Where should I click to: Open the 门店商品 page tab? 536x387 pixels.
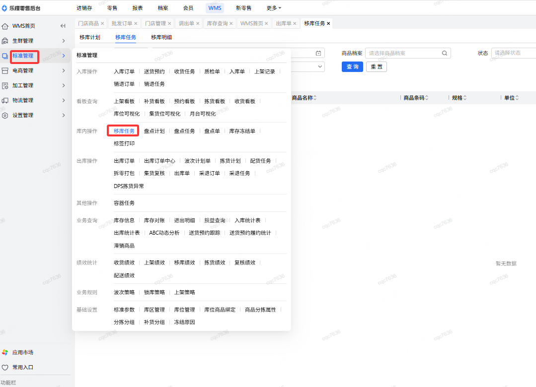(x=88, y=24)
